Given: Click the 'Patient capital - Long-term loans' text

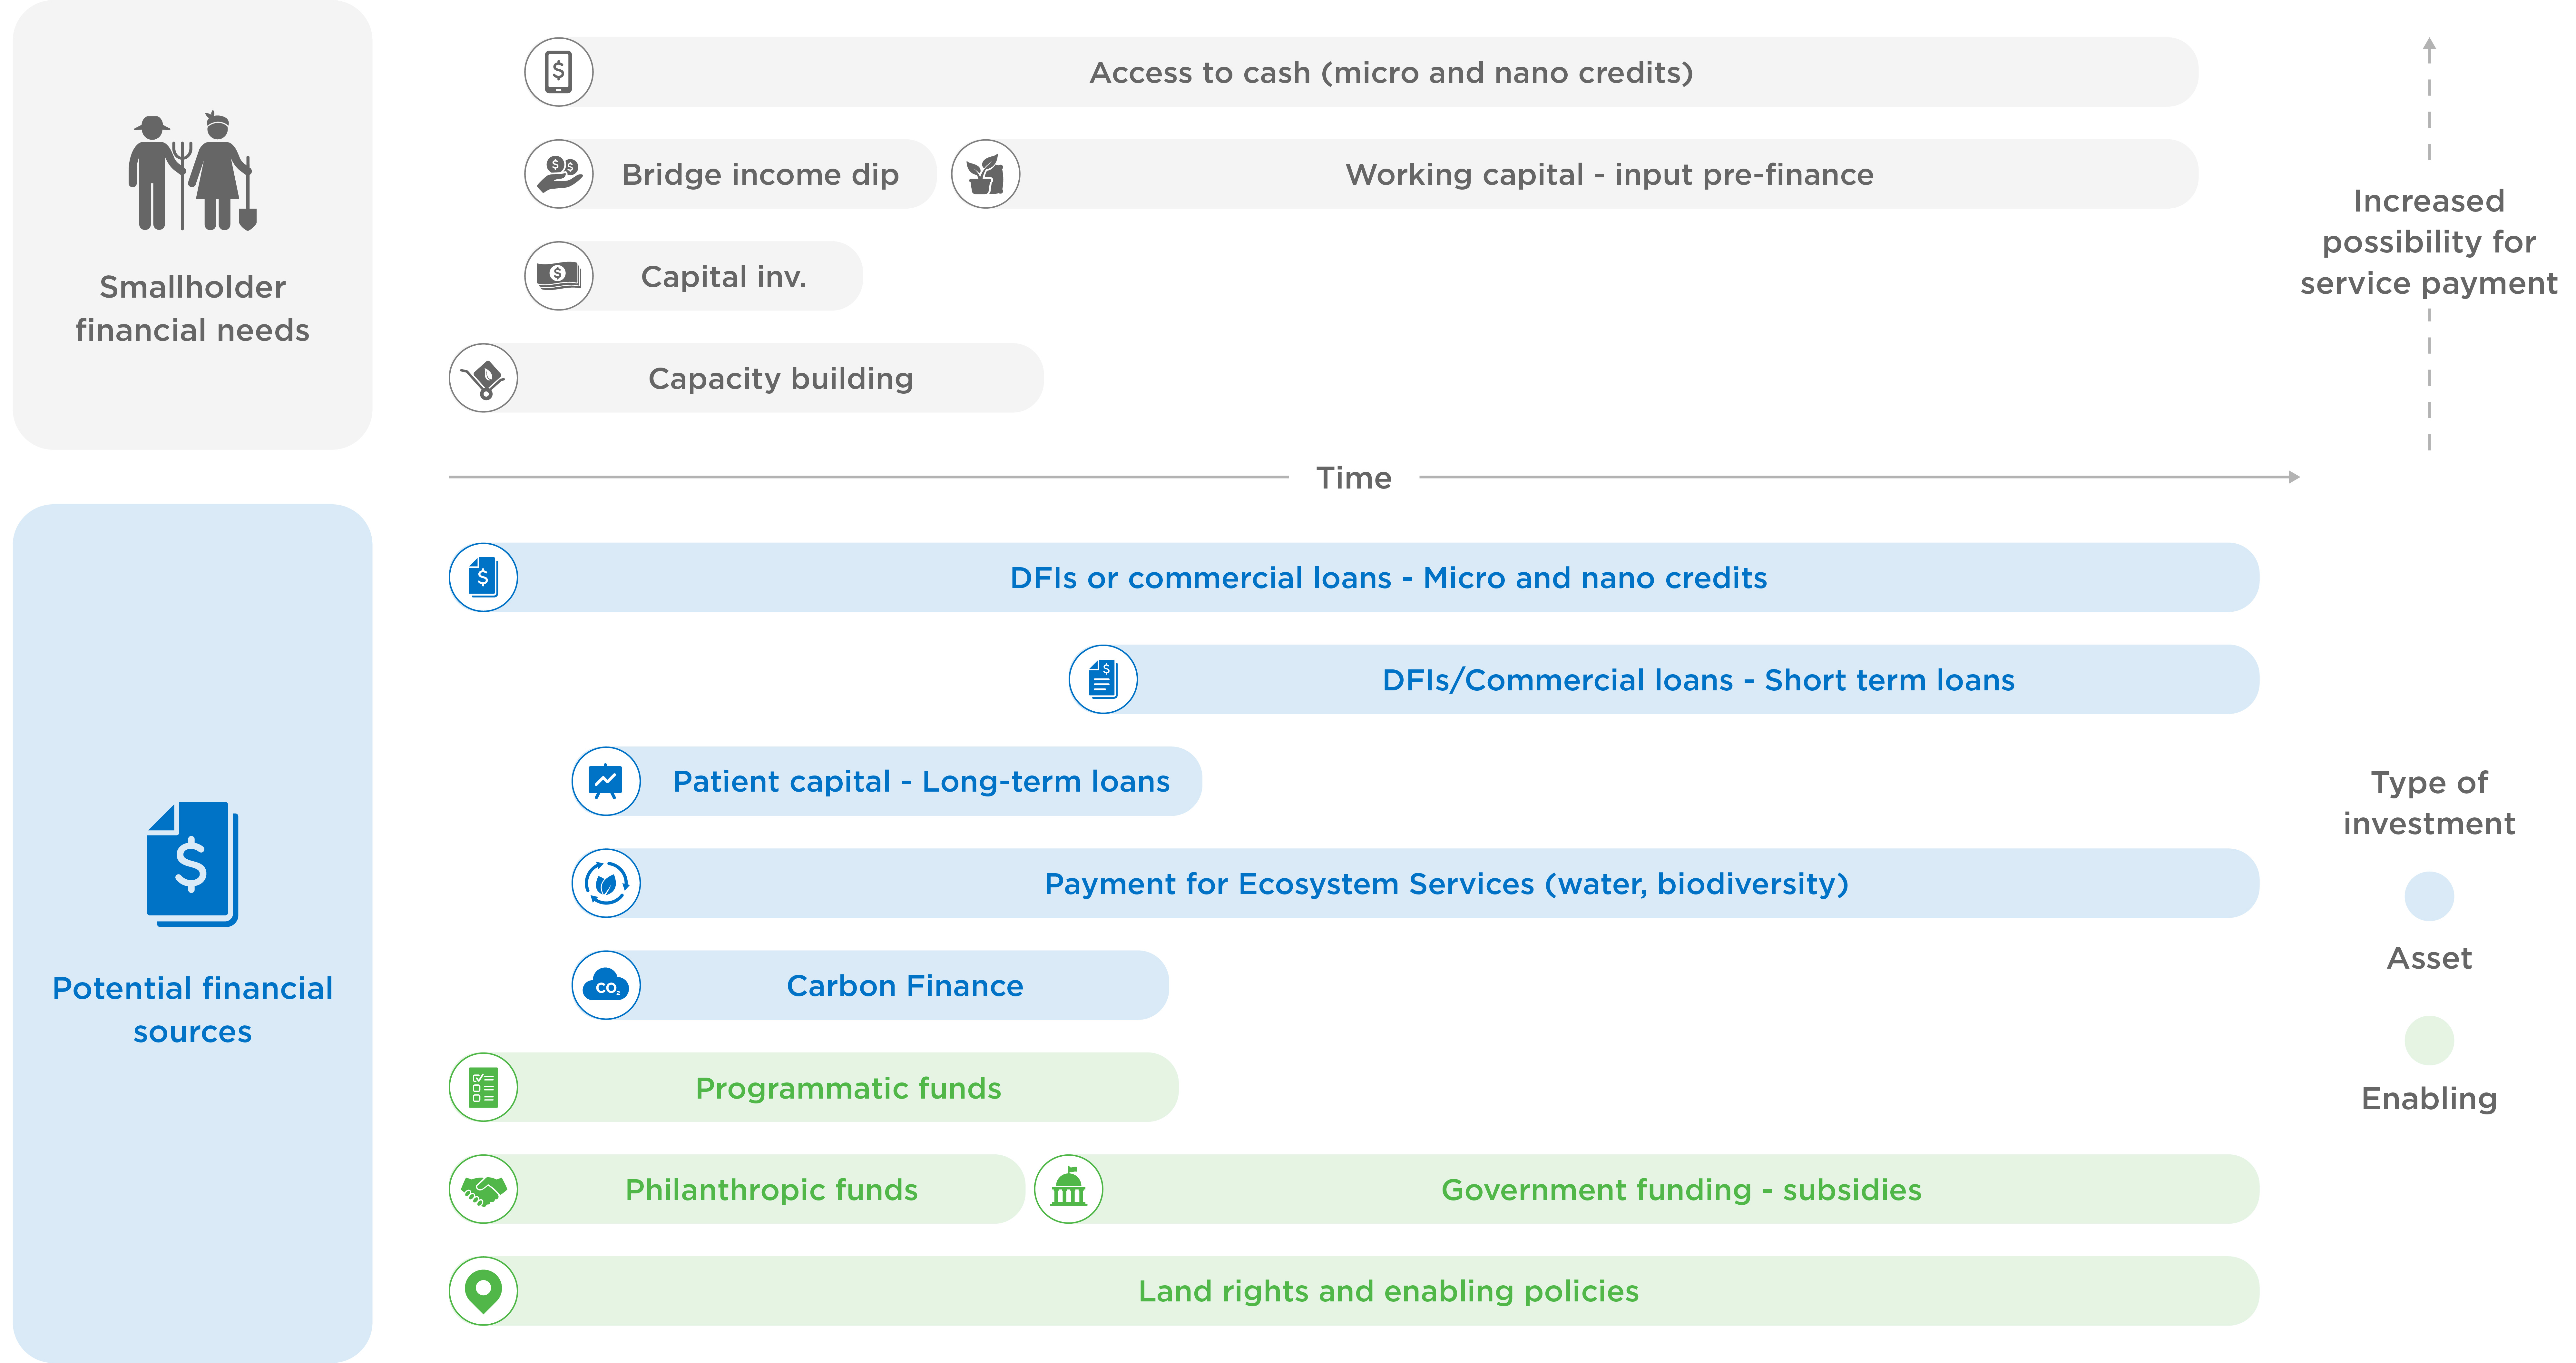Looking at the screenshot, I should point(921,782).
